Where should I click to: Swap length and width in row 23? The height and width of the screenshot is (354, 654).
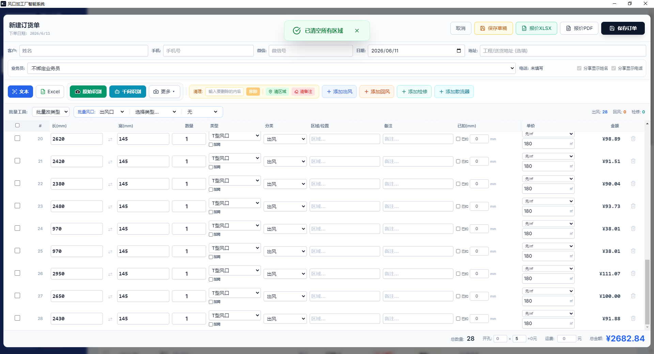point(110,207)
